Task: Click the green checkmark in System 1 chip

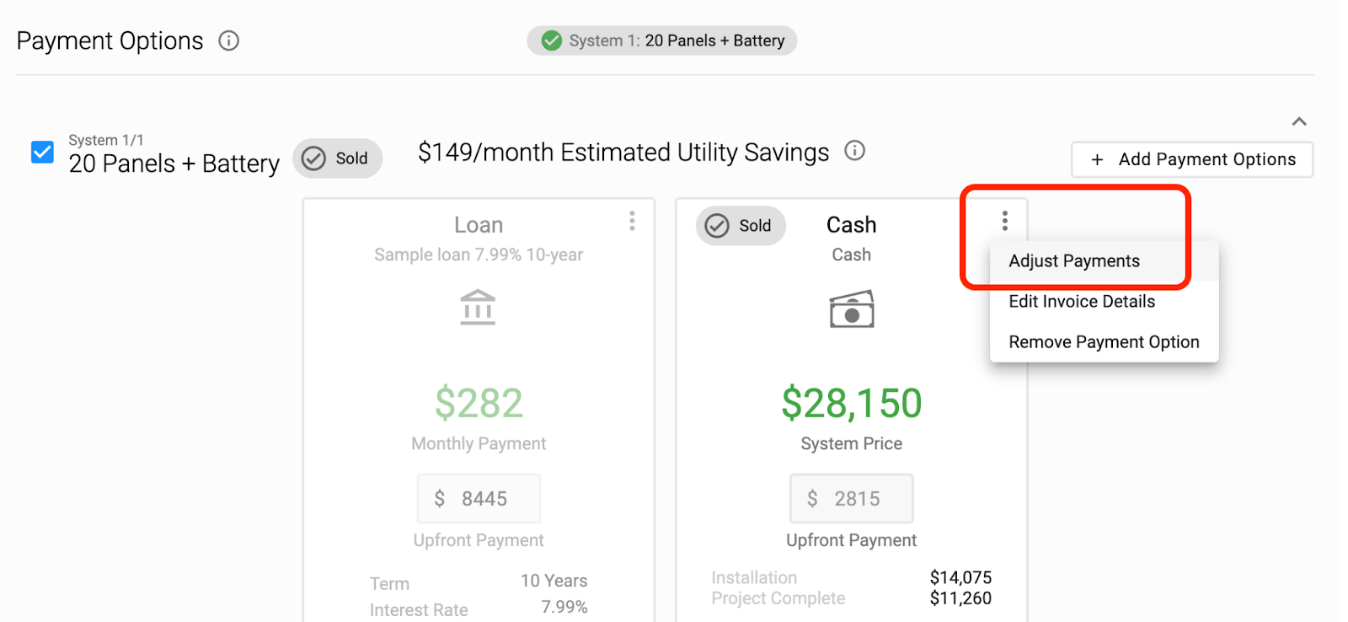Action: tap(552, 40)
